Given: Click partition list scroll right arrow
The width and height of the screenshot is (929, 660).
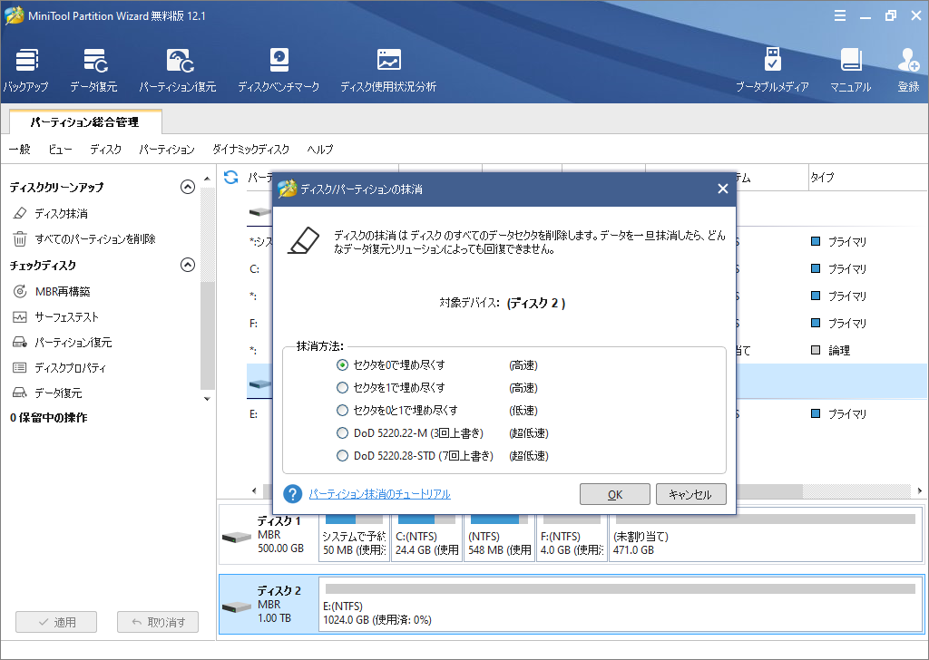Looking at the screenshot, I should point(920,490).
